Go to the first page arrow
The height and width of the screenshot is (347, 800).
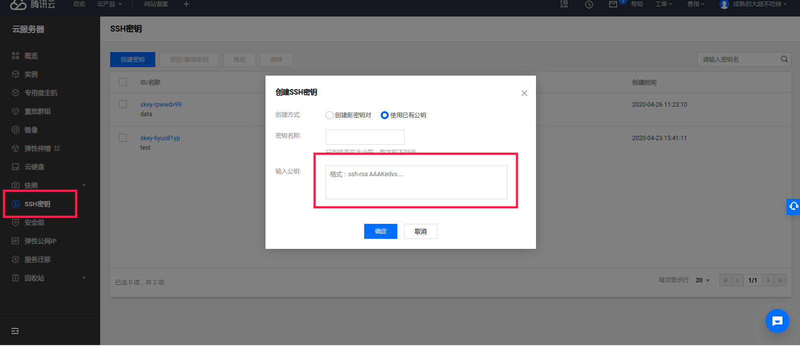(725, 280)
